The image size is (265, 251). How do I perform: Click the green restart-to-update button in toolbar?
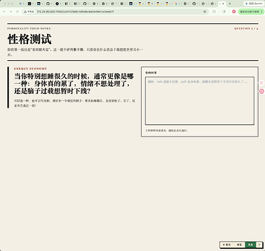(x=251, y=11)
